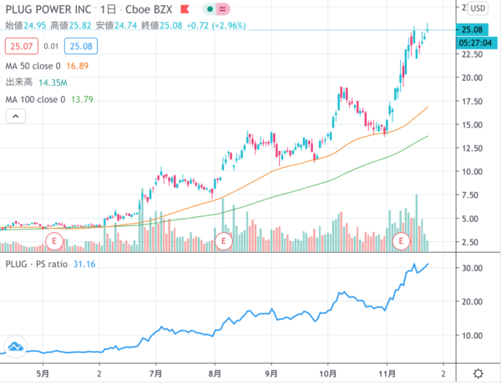Click the 0.01 spread value
The image size is (501, 383).
pos(51,46)
